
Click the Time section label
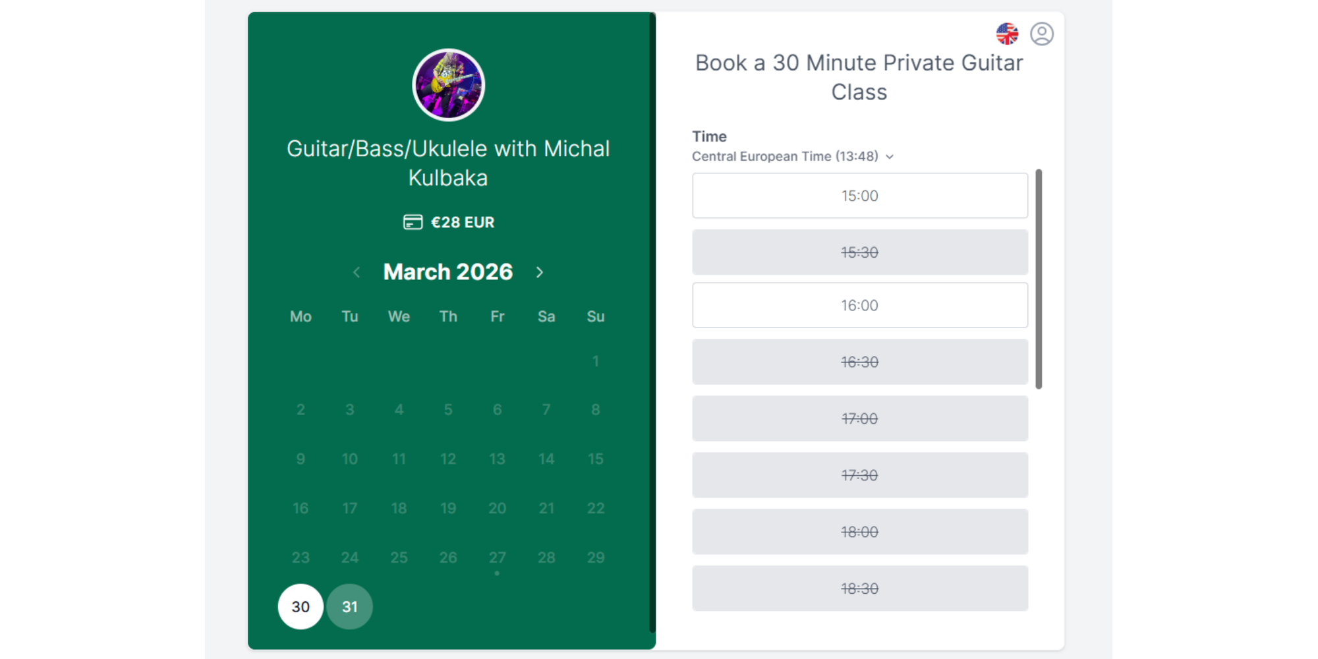click(709, 136)
